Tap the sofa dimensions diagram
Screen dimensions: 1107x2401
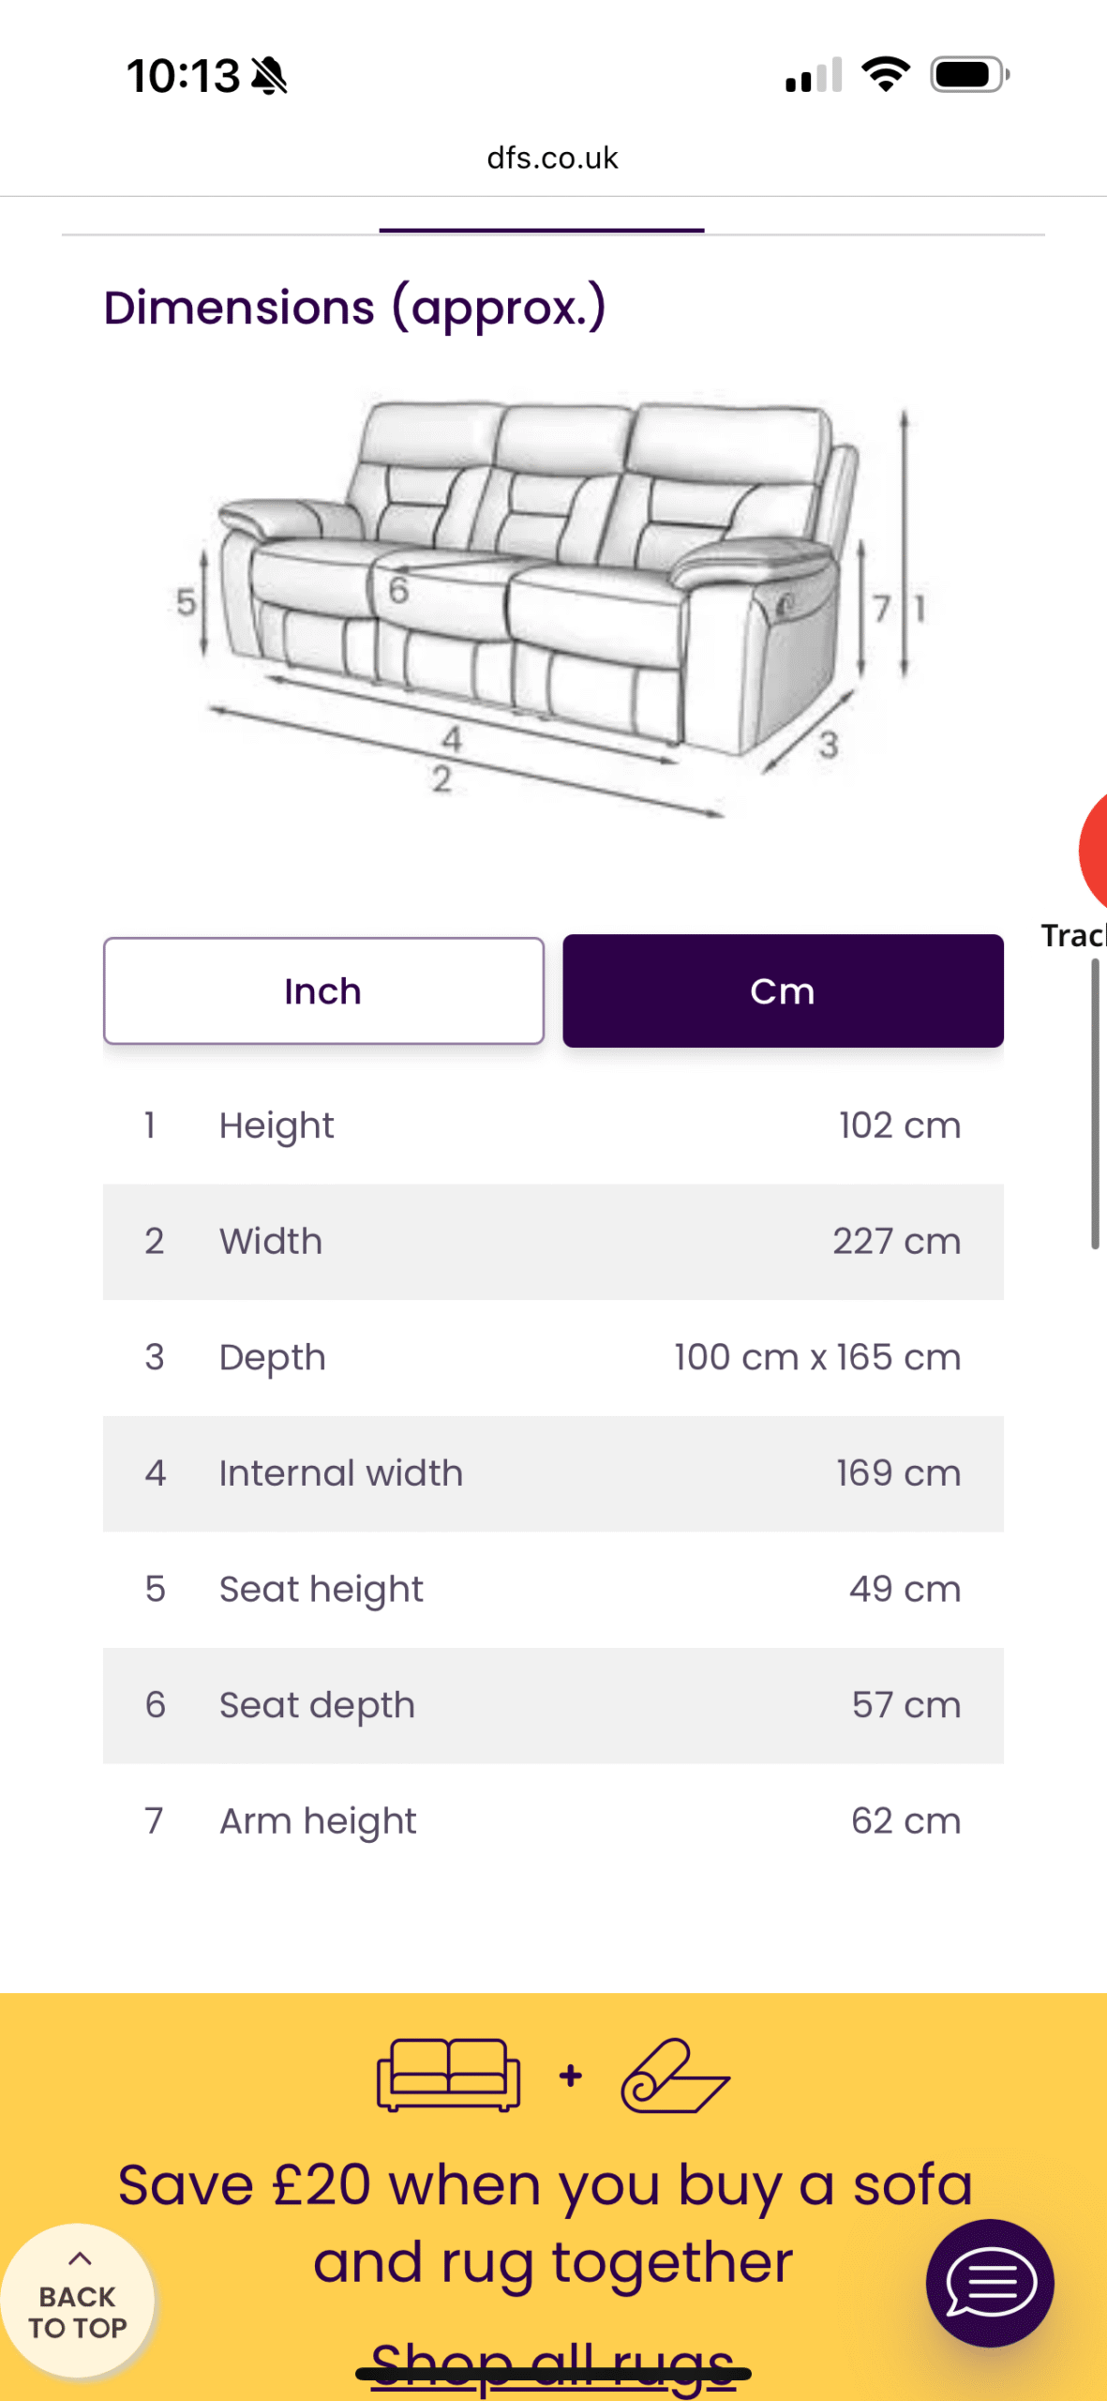click(x=552, y=600)
